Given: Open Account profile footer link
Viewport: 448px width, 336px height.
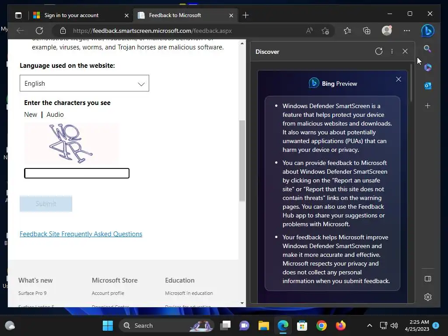Looking at the screenshot, I should (x=108, y=293).
